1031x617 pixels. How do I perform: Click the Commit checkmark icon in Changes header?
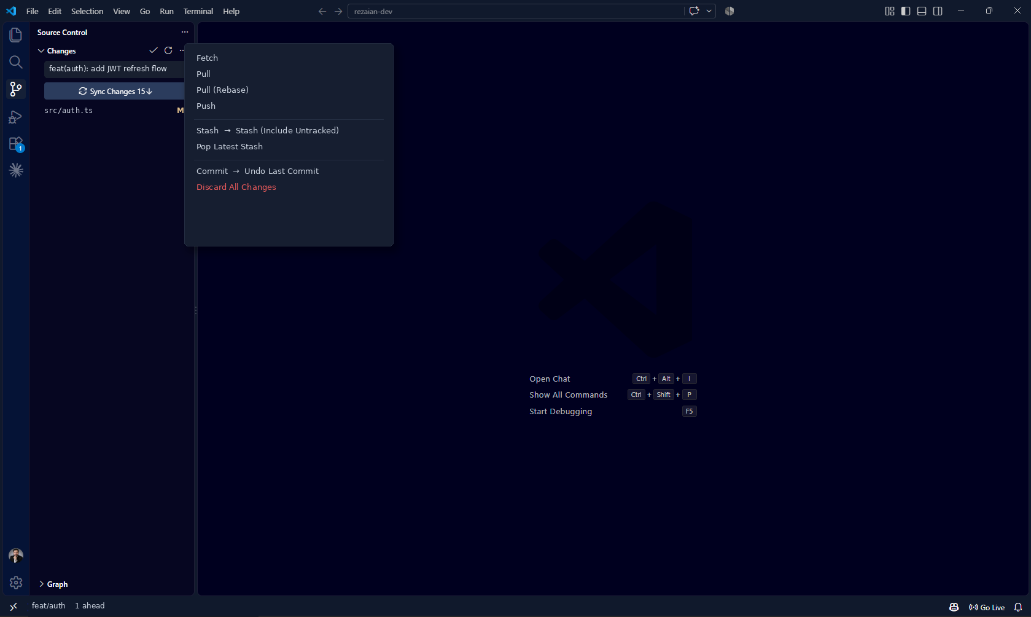click(x=154, y=50)
